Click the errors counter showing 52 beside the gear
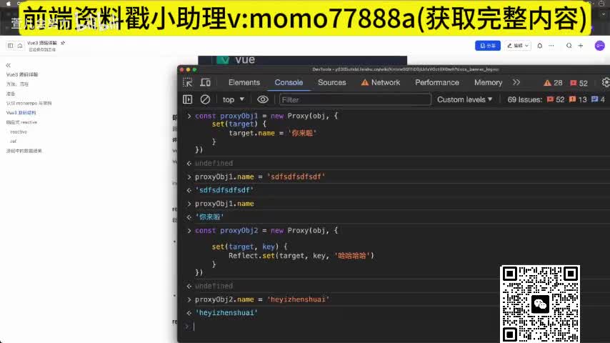Screen dimensions: 610x343 pos(579,83)
